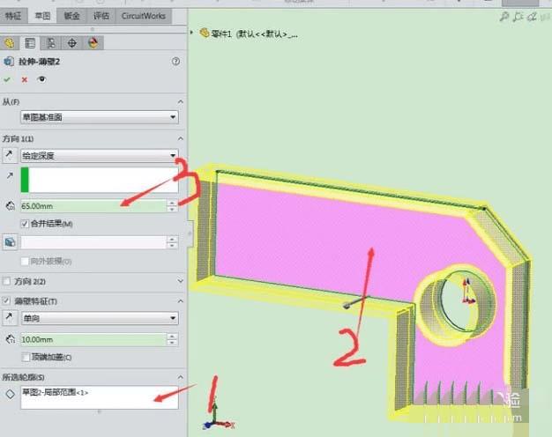Screen dimensions: 552x437
Task: Increase the draft angle with the up arrow
Action: (x=172, y=240)
